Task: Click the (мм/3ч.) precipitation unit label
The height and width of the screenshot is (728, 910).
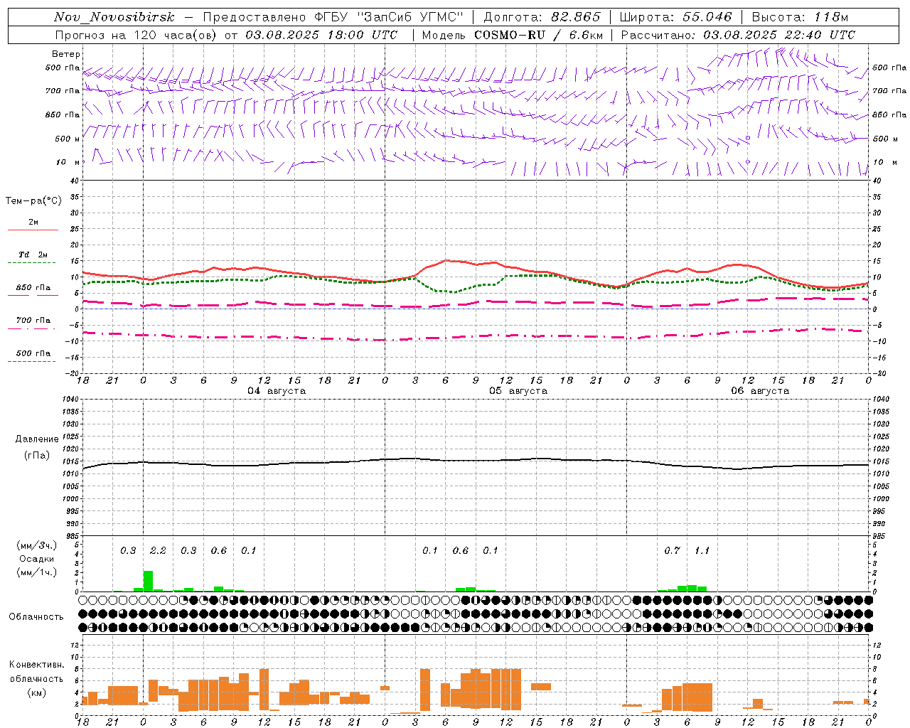Action: coord(37,545)
